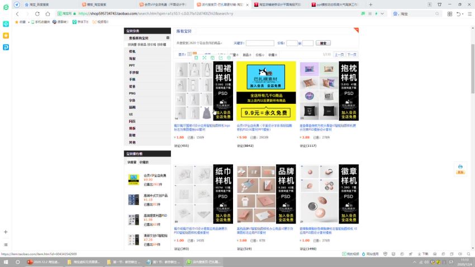Click the search magnifier in the Taobao search box
Screen dimensions: 475x267
pyautogui.click(x=437, y=13)
